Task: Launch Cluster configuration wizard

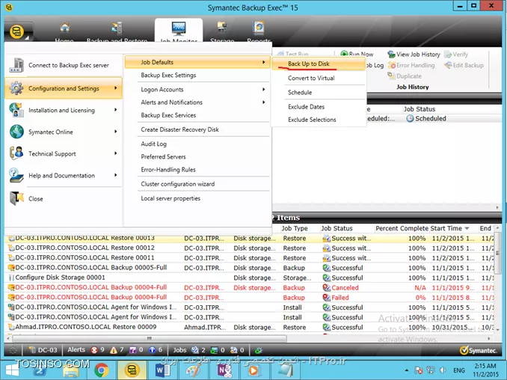Action: (177, 184)
